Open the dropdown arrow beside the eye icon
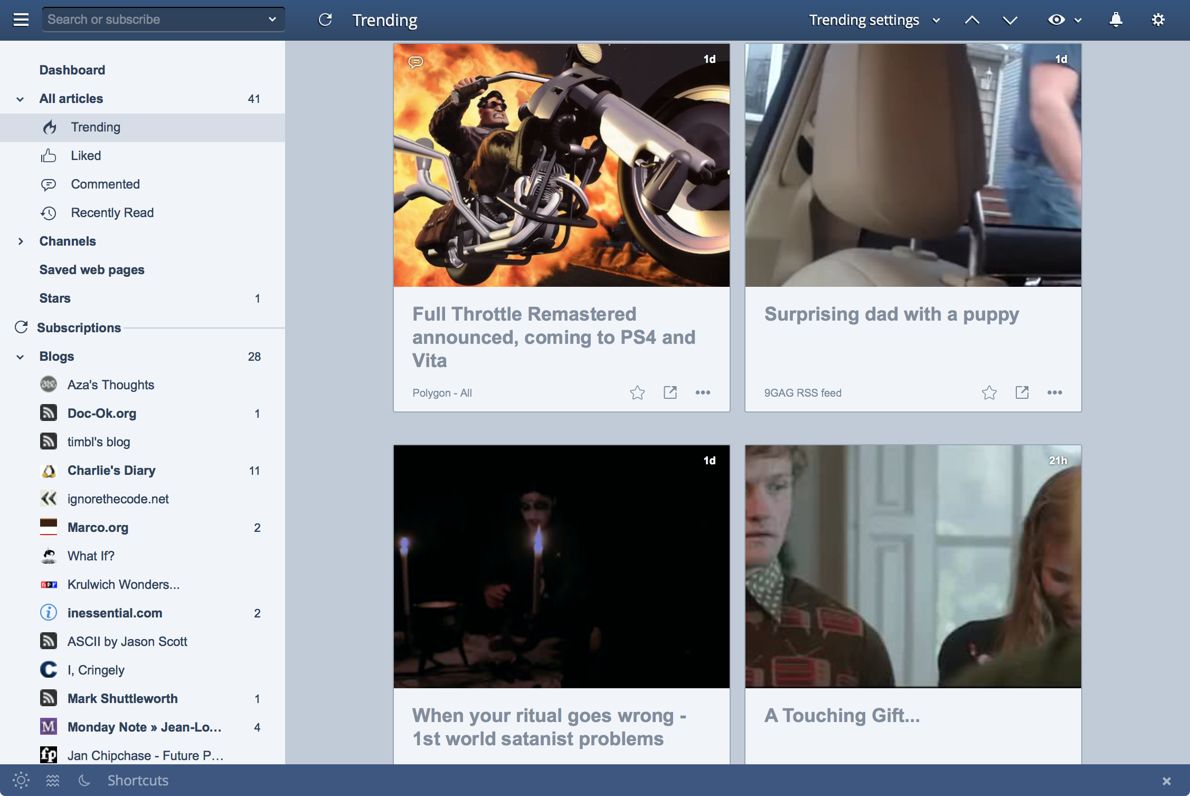 click(x=1078, y=20)
